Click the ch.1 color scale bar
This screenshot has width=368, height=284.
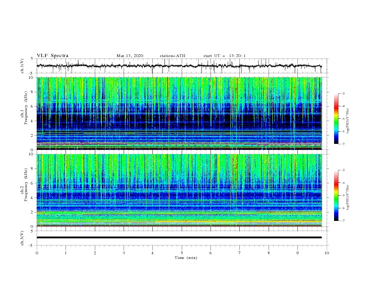(x=336, y=118)
